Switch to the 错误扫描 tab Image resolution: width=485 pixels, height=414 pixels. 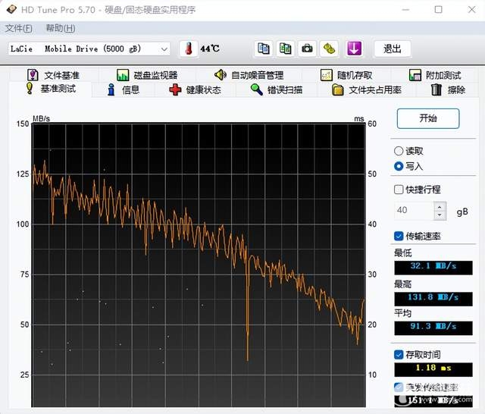click(x=276, y=90)
